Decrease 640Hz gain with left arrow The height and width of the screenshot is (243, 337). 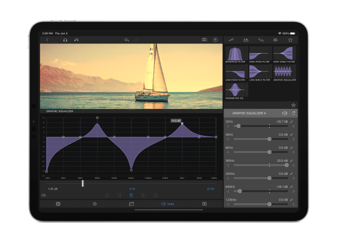pos(228,191)
